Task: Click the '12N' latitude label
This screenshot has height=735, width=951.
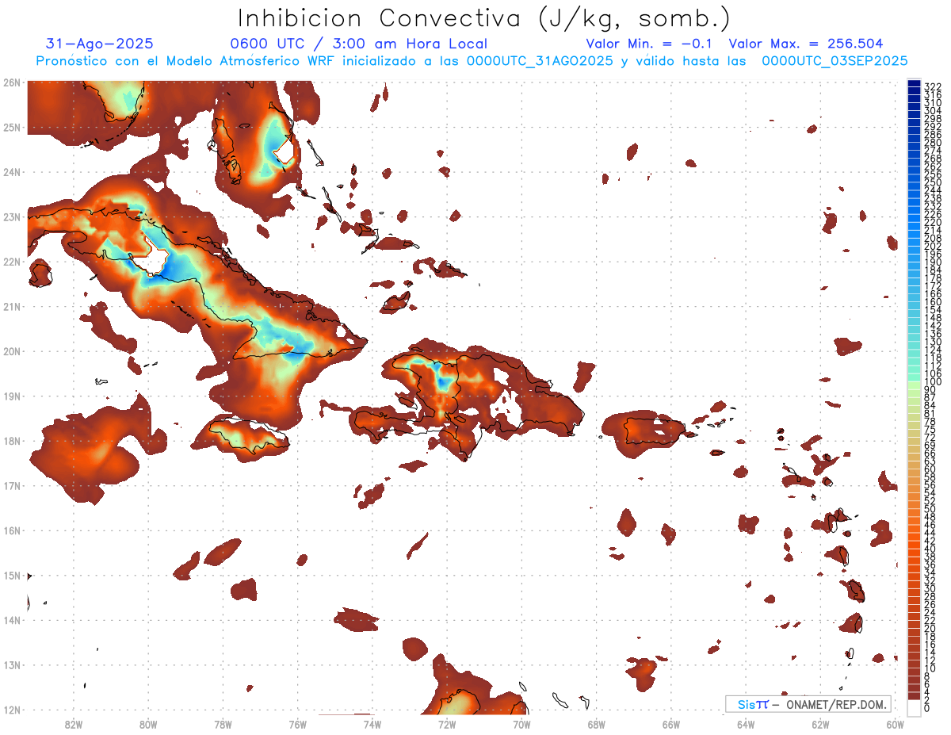Action: coord(11,710)
